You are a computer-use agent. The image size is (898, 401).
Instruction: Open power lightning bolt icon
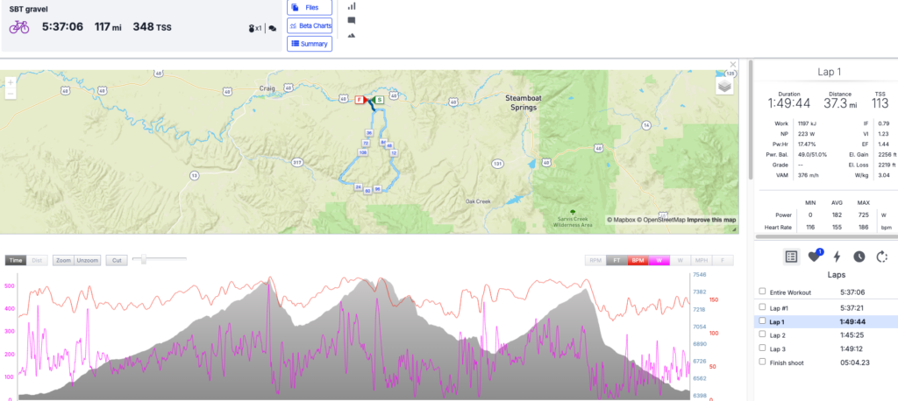(837, 257)
